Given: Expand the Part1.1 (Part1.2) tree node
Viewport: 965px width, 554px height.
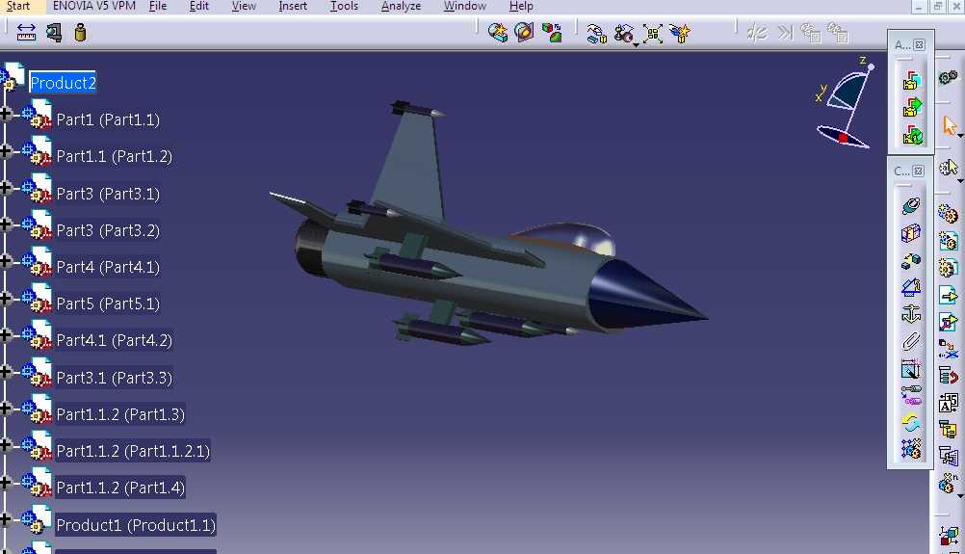Looking at the screenshot, I should (x=6, y=151).
